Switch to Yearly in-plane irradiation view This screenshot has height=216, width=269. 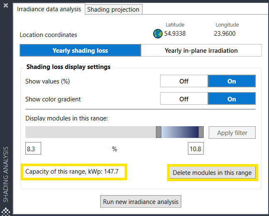[x=201, y=51]
